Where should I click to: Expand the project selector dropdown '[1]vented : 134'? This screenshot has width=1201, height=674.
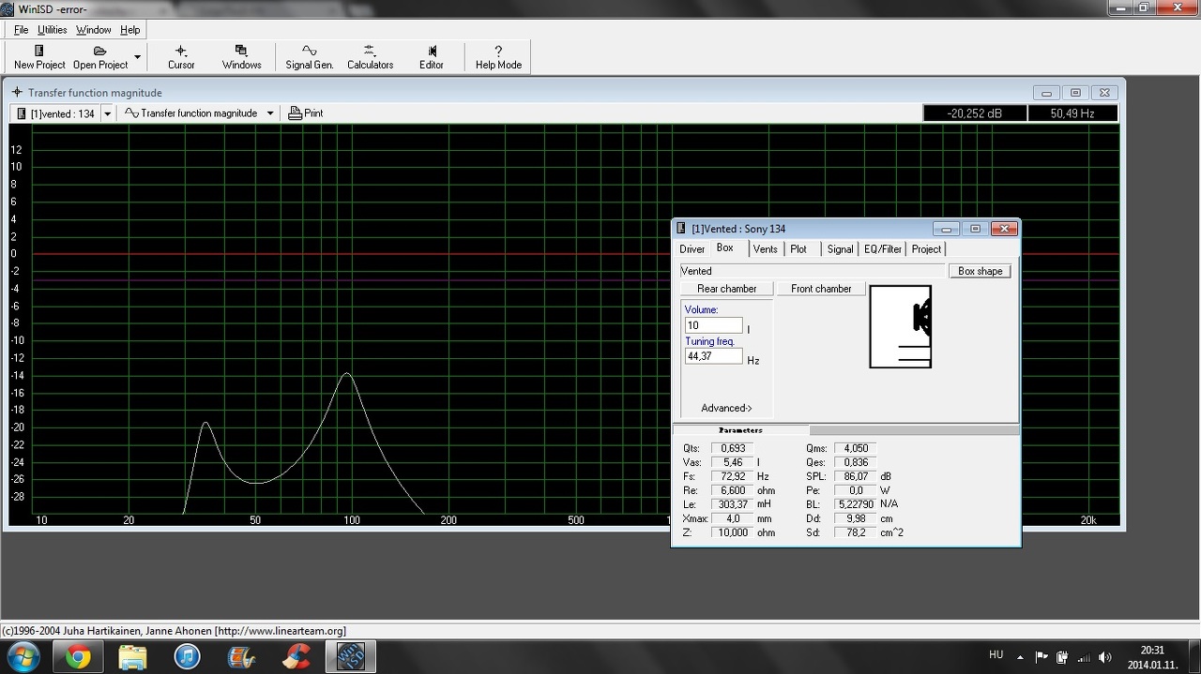pos(107,113)
